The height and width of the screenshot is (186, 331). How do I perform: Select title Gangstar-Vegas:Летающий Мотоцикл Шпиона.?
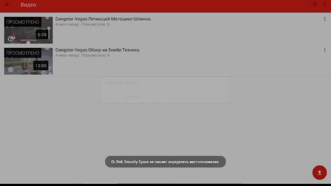pyautogui.click(x=103, y=19)
